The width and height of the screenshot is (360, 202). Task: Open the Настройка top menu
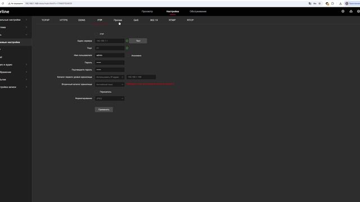pyautogui.click(x=173, y=11)
